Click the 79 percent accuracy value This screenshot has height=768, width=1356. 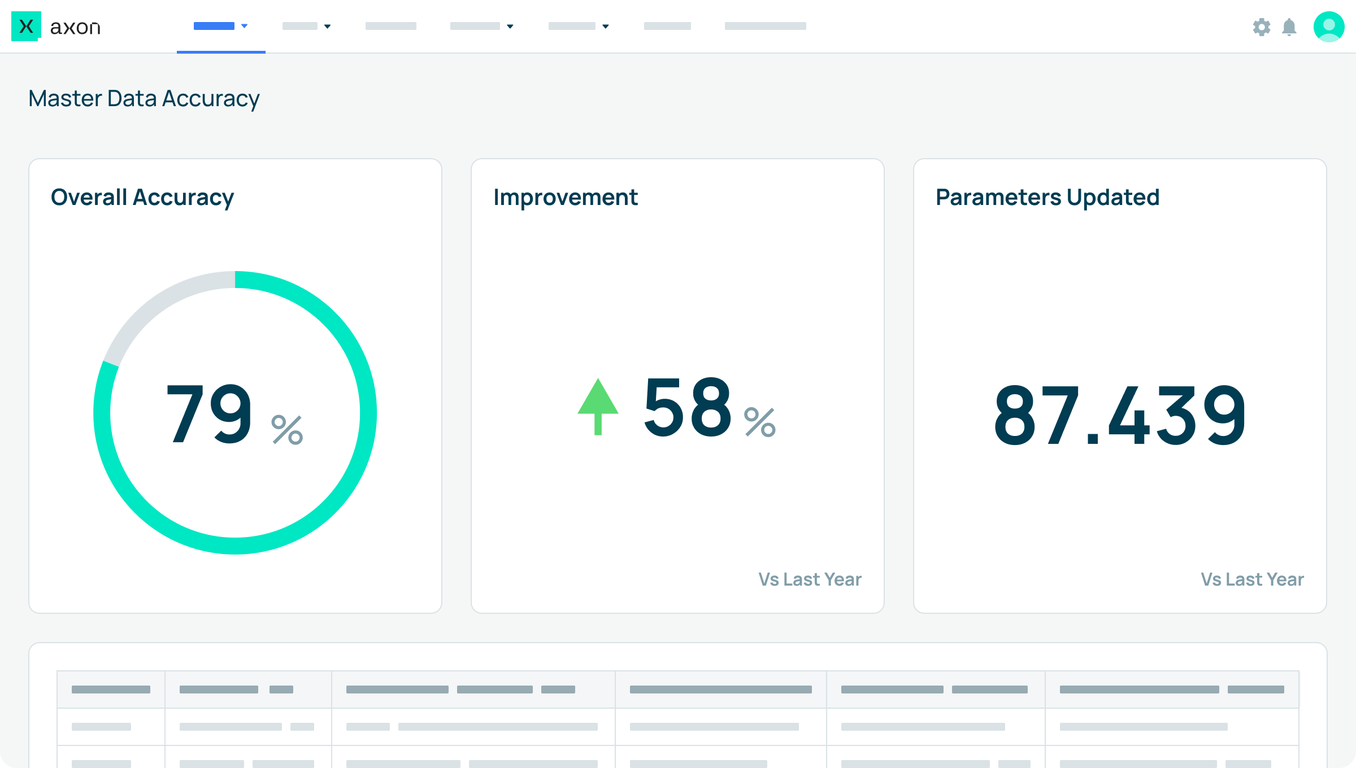[x=234, y=414]
